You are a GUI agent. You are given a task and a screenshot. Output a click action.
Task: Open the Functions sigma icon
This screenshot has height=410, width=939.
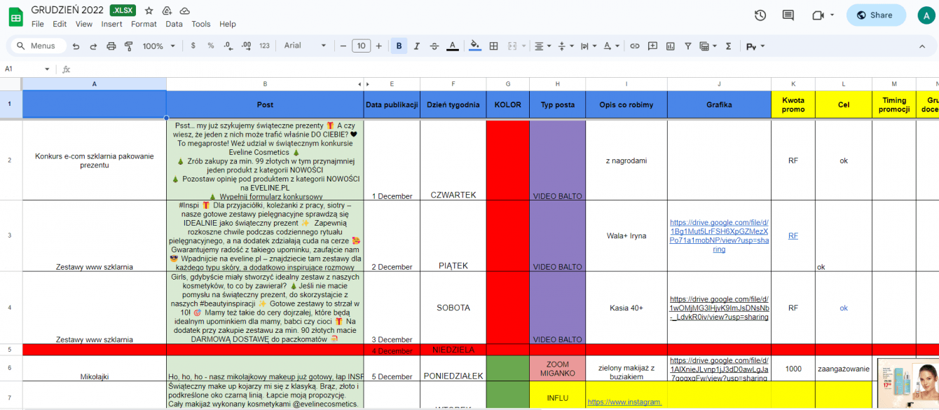pyautogui.click(x=728, y=46)
